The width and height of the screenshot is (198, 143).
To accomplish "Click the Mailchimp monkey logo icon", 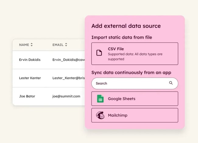I will [x=100, y=115].
